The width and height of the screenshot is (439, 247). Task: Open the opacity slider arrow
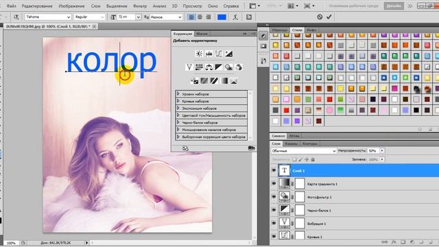click(x=382, y=151)
